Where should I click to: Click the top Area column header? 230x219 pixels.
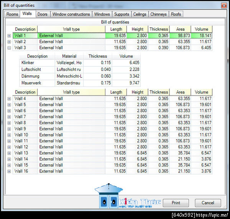tap(180, 29)
